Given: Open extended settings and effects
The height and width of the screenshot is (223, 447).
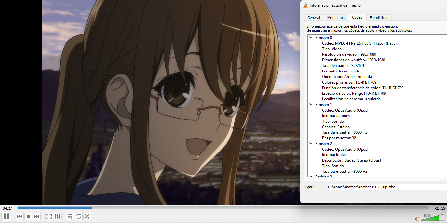Looking at the screenshot, I should pos(58,216).
